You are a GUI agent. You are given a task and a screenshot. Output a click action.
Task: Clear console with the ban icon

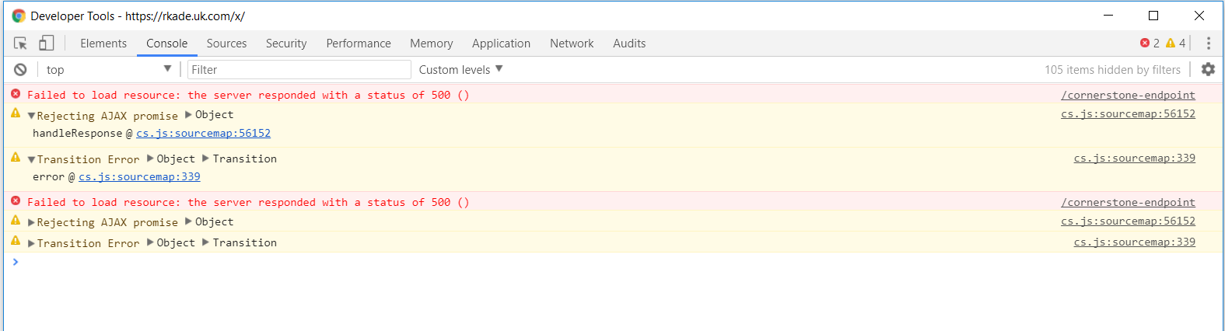click(20, 70)
